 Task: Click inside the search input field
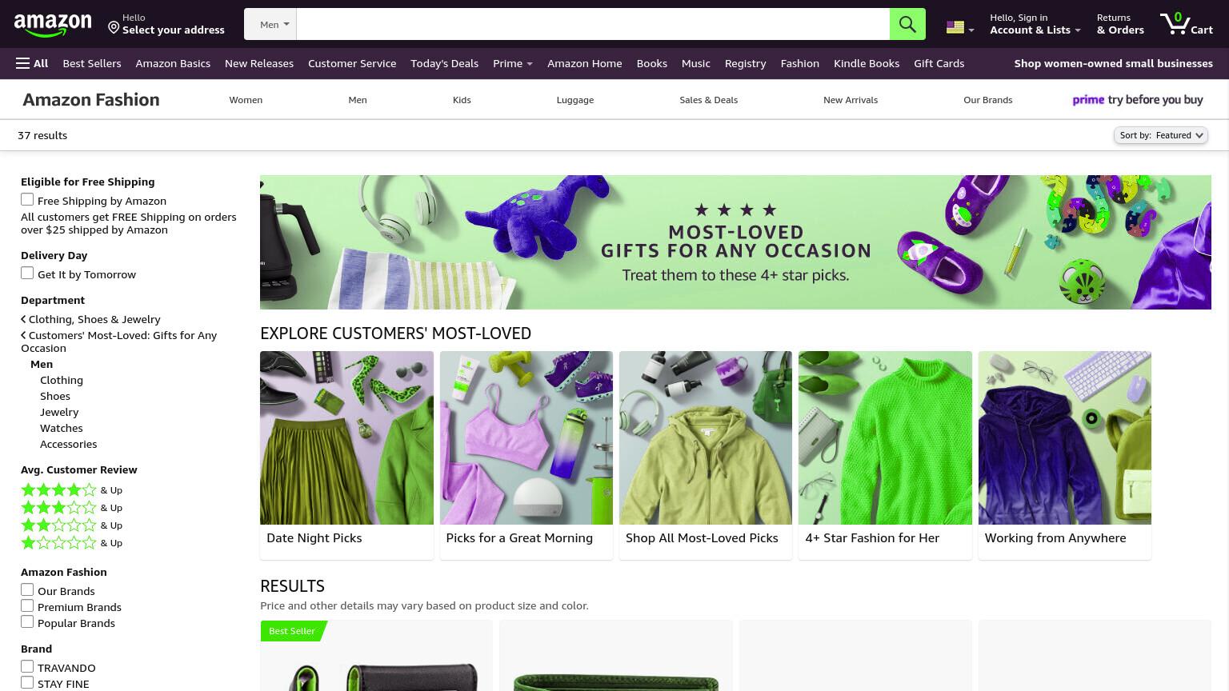pos(593,24)
